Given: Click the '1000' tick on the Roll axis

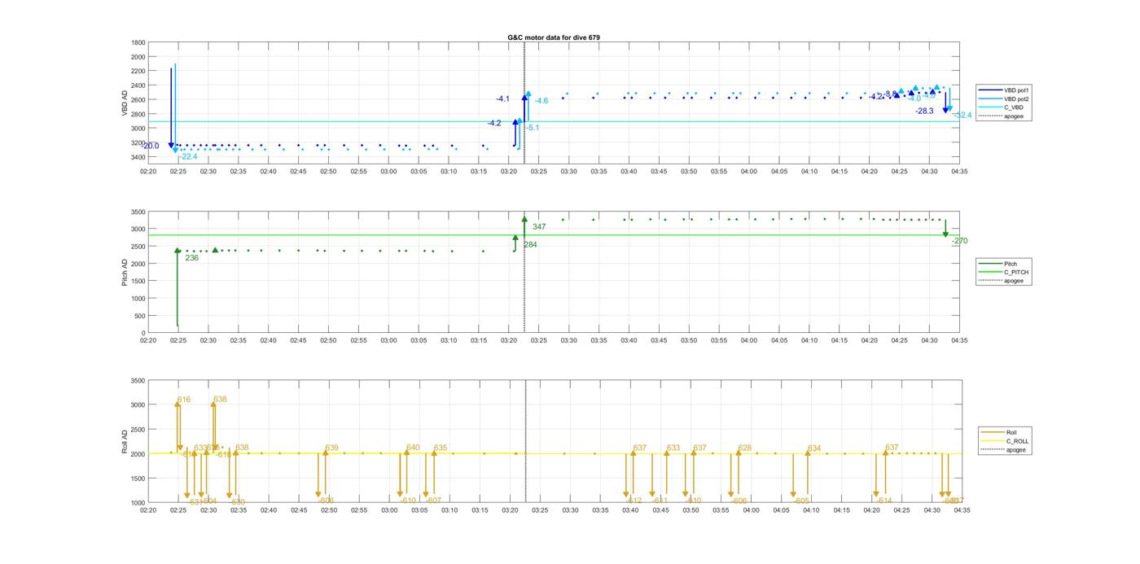Looking at the screenshot, I should [138, 503].
